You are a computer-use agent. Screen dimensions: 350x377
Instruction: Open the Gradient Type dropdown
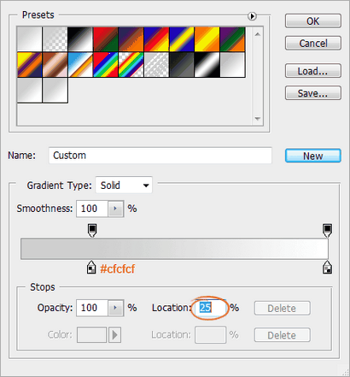[124, 186]
